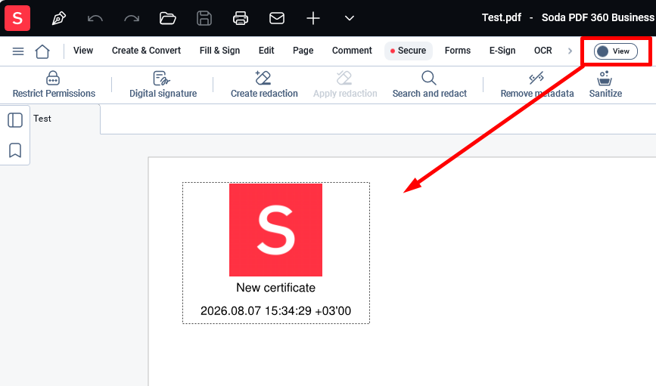Toggle the side panel layout icon

pyautogui.click(x=15, y=120)
